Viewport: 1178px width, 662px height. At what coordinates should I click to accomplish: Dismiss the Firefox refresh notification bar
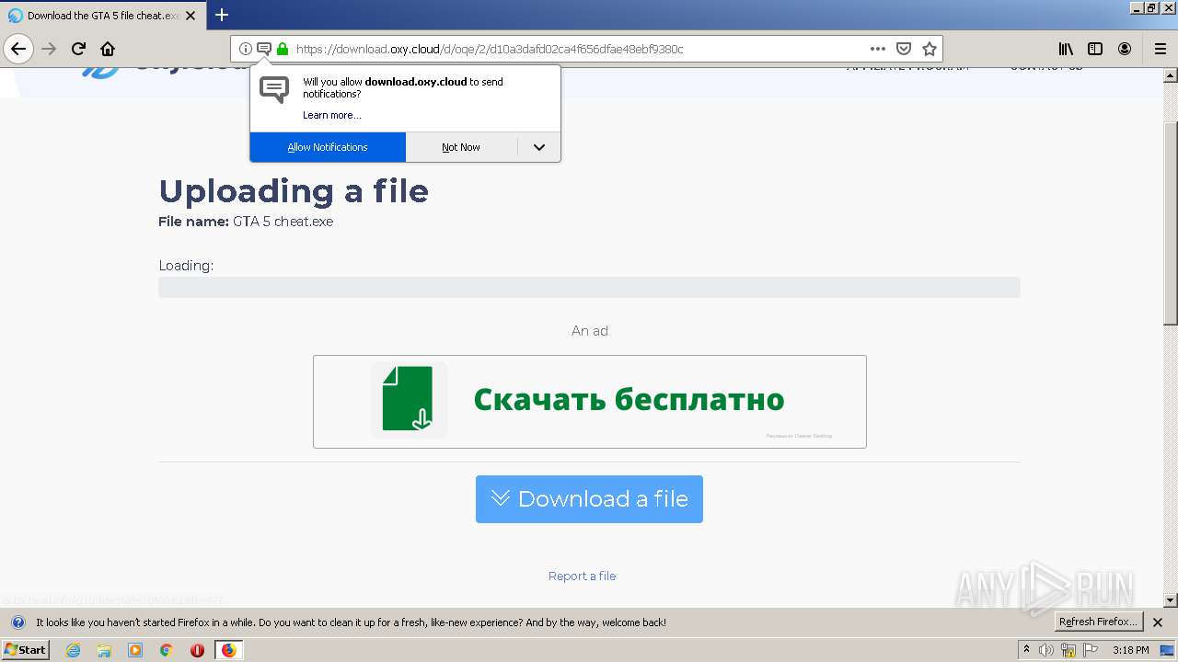(1158, 622)
